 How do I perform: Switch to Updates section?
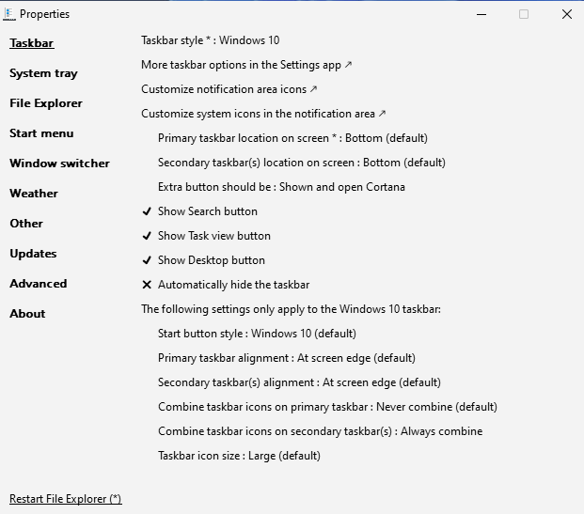(x=33, y=254)
